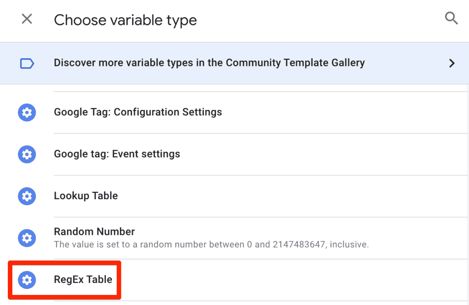Select the gear icon for Google Tag: Configuration Settings
The width and height of the screenshot is (469, 305).
[27, 112]
